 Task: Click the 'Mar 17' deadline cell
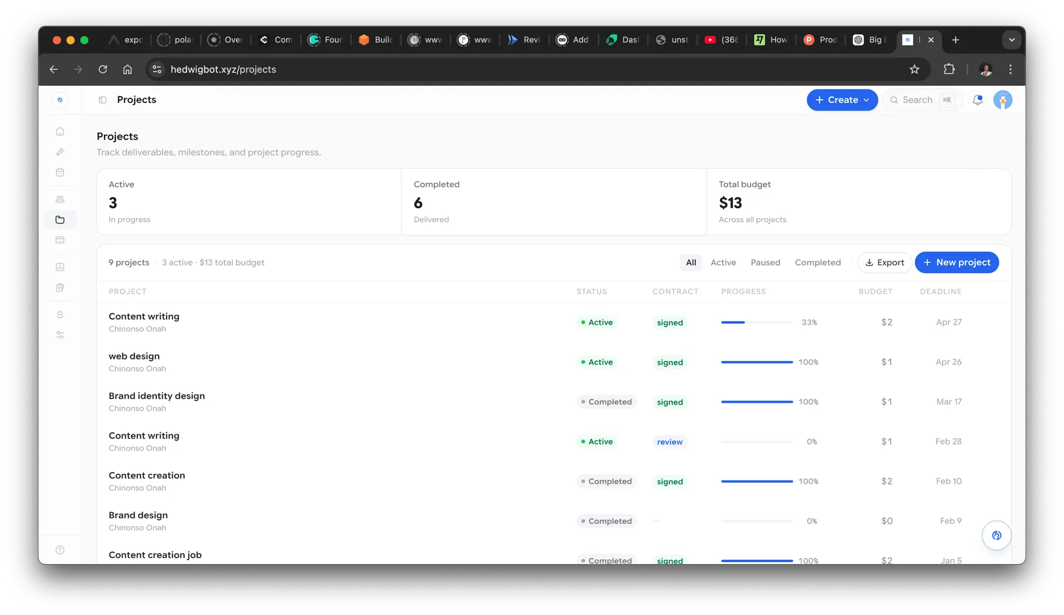click(x=949, y=402)
